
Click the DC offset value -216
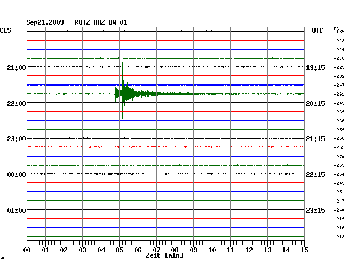[339, 228]
